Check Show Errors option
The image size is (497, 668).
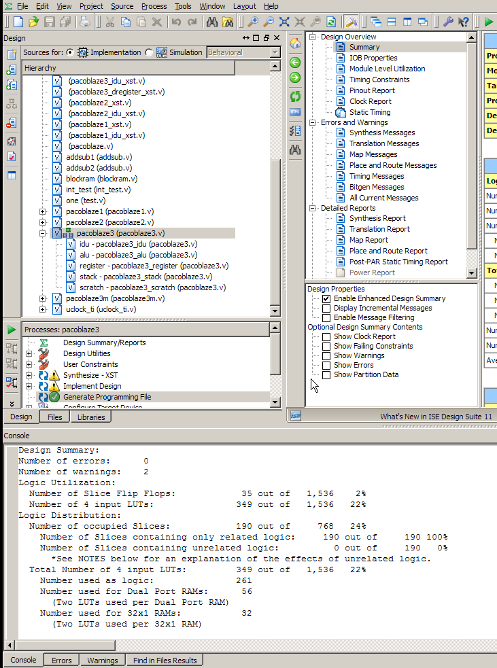[x=326, y=366]
